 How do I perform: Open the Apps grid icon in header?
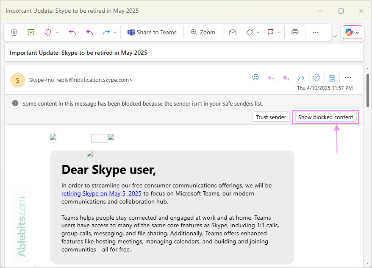[x=332, y=78]
